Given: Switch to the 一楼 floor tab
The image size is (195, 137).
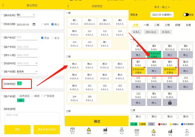Looking at the screenshot, I should point(146,25).
